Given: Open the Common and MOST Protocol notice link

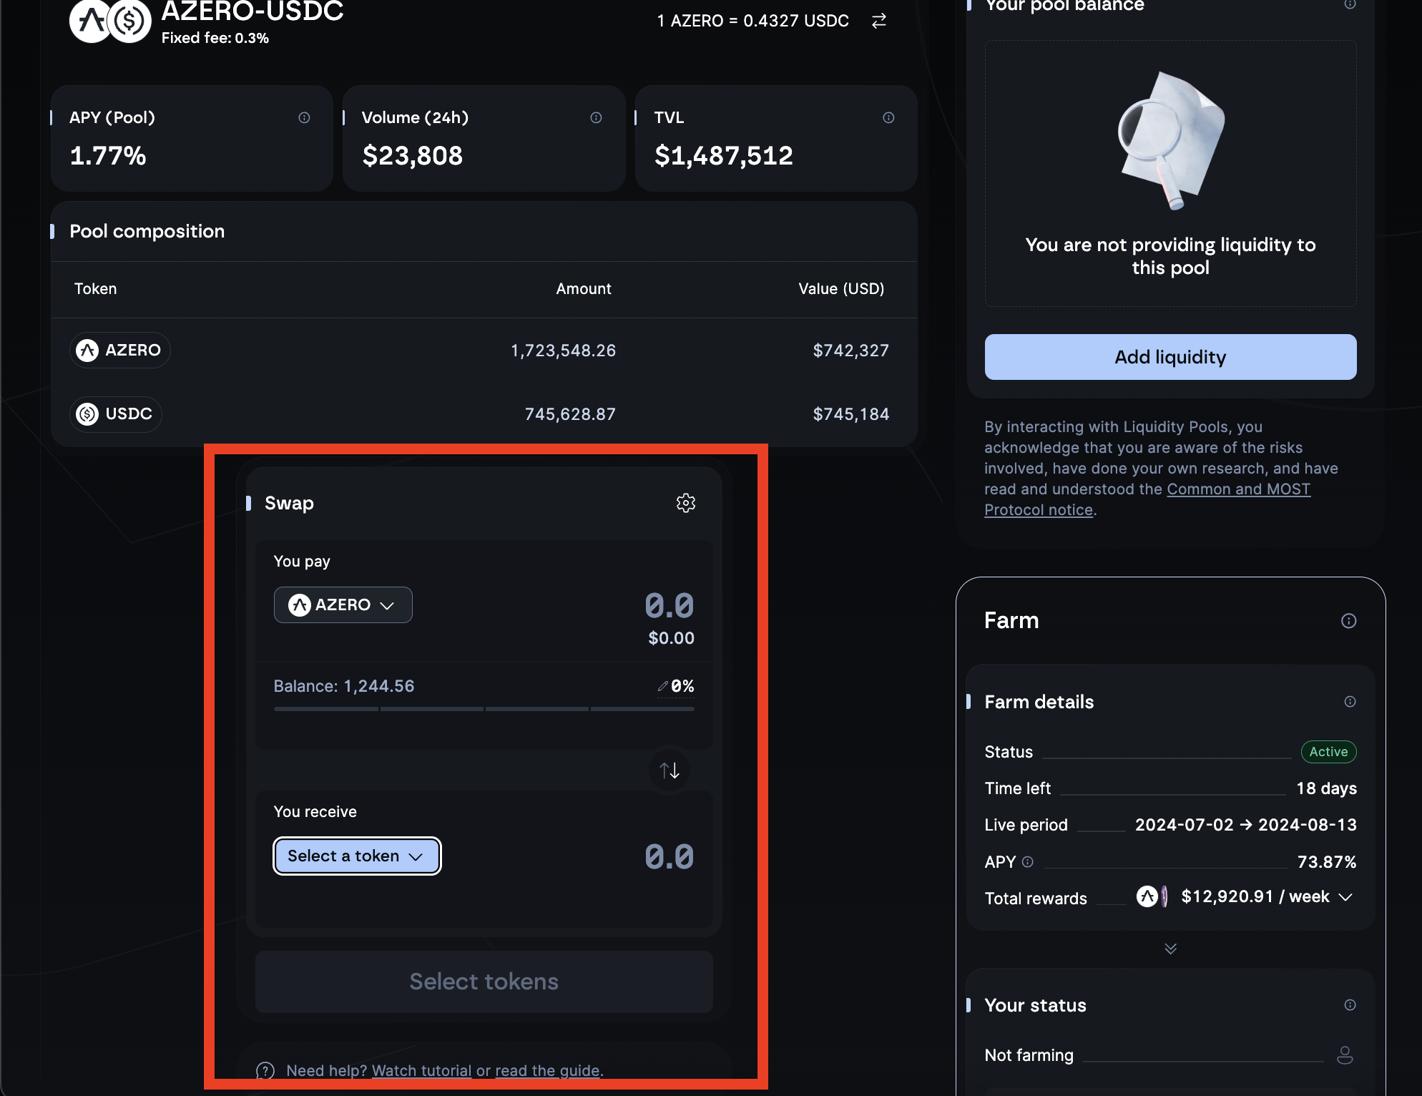Looking at the screenshot, I should pos(1238,489).
